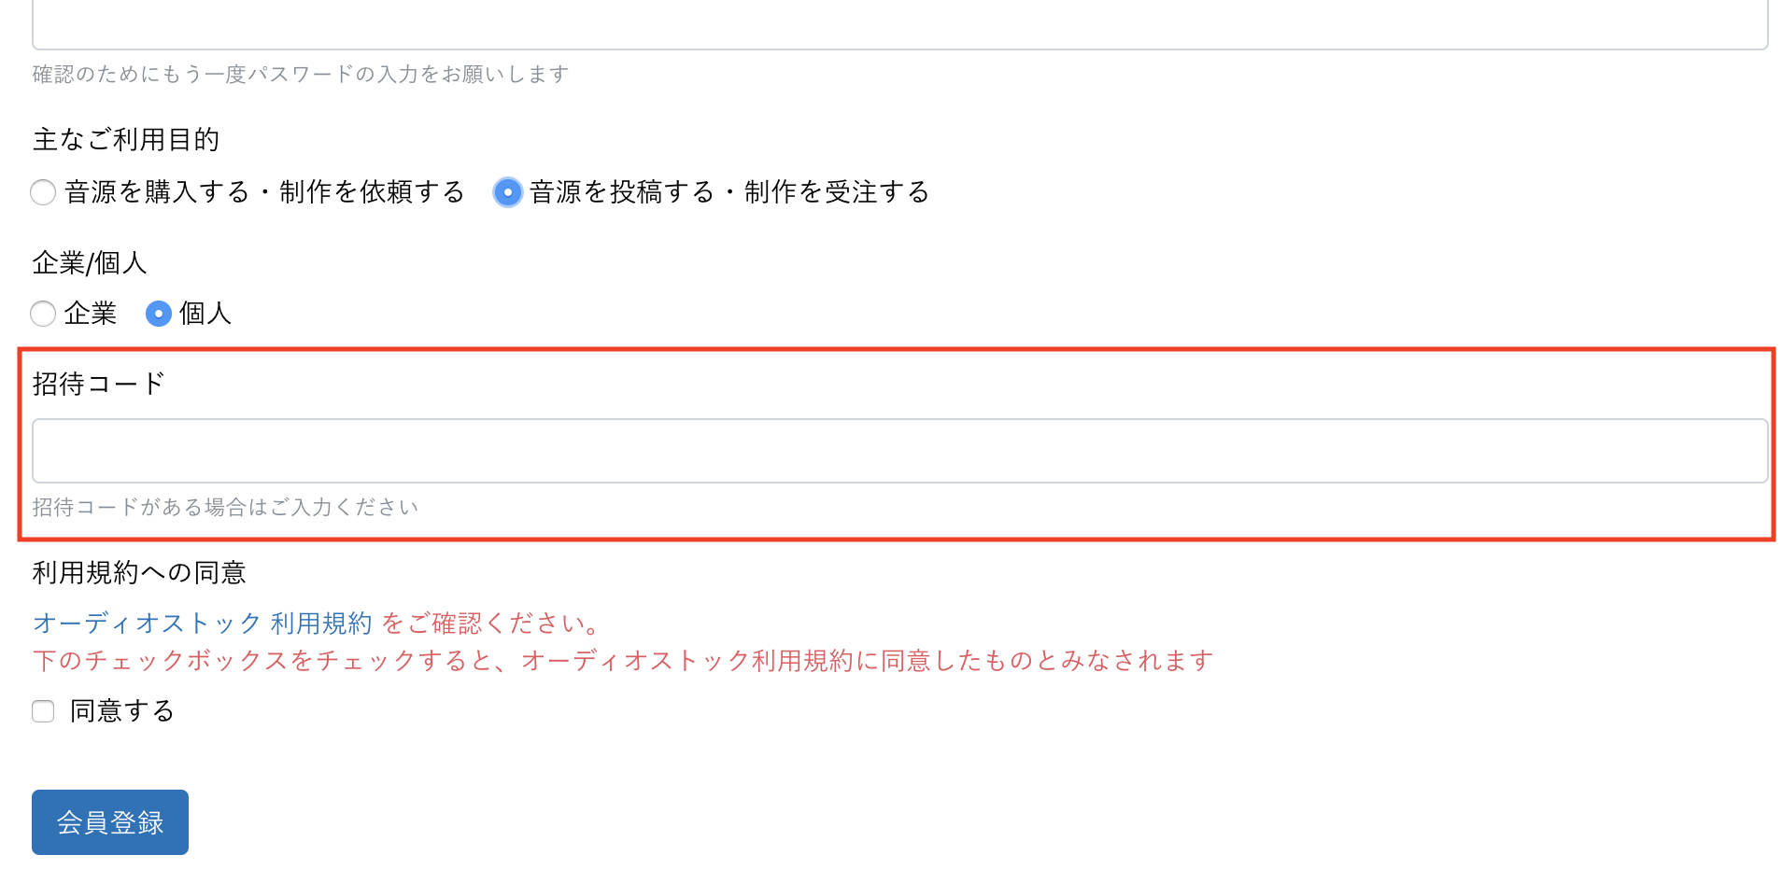Image resolution: width=1782 pixels, height=883 pixels.
Task: Choose the 個人 radio button
Action: pyautogui.click(x=159, y=314)
